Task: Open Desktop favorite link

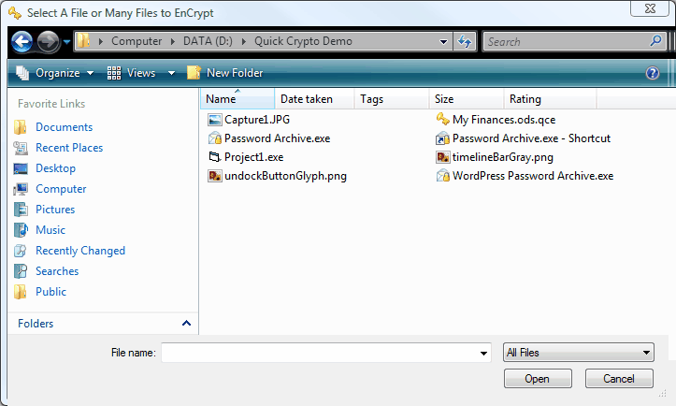Action: [x=55, y=167]
